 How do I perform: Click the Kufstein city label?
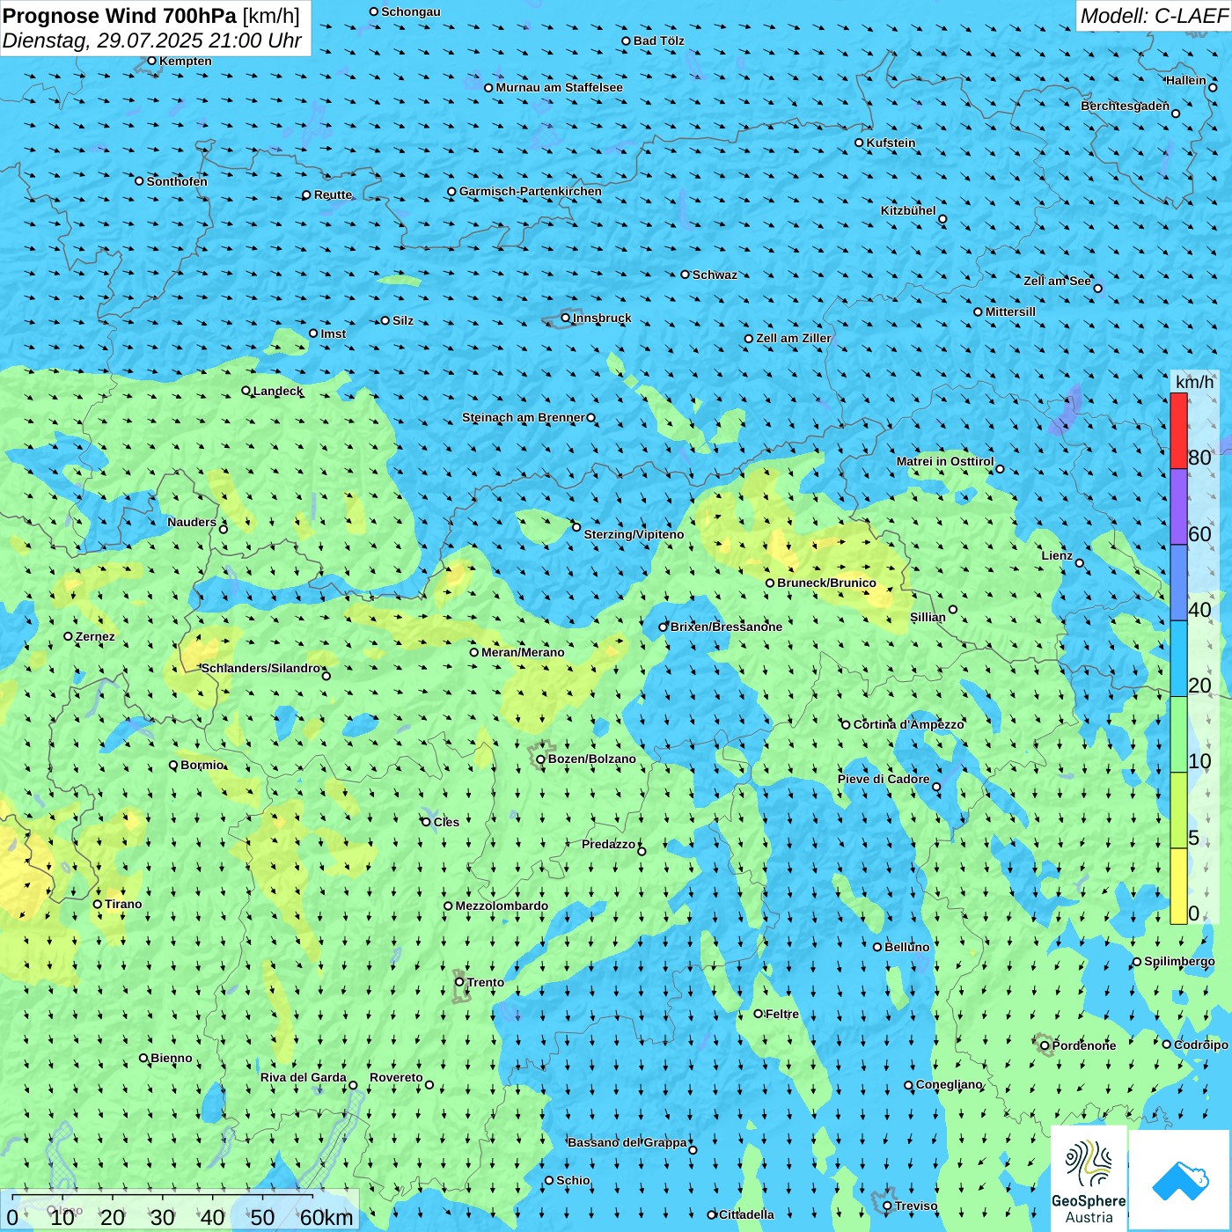pyautogui.click(x=891, y=143)
